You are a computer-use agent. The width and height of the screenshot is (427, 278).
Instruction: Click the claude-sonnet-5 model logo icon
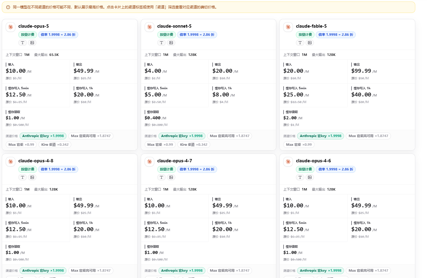click(149, 27)
